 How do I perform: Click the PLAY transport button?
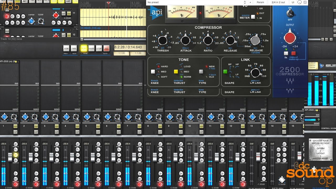click(x=84, y=48)
